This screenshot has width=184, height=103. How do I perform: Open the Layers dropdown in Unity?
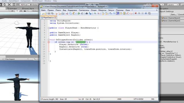(x=173, y=5)
